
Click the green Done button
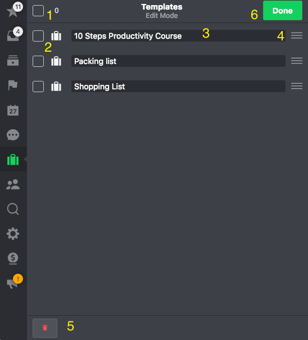click(283, 11)
